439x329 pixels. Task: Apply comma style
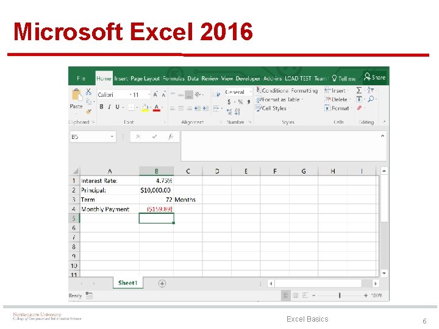(249, 102)
